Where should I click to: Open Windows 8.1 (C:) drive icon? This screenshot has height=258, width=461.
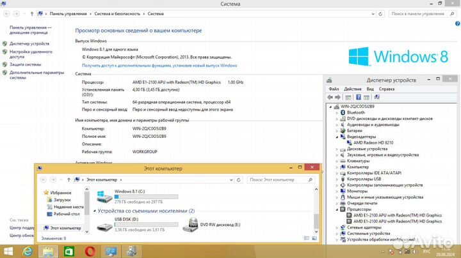pos(104,197)
